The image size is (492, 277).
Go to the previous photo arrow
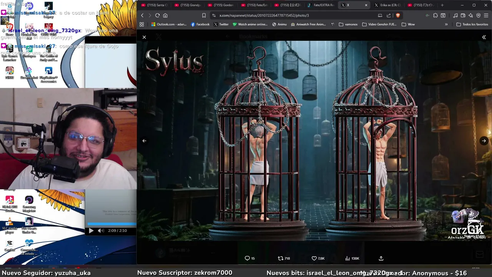coord(144,141)
